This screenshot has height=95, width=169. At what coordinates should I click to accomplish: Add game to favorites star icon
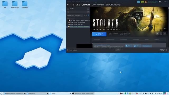[165, 34]
